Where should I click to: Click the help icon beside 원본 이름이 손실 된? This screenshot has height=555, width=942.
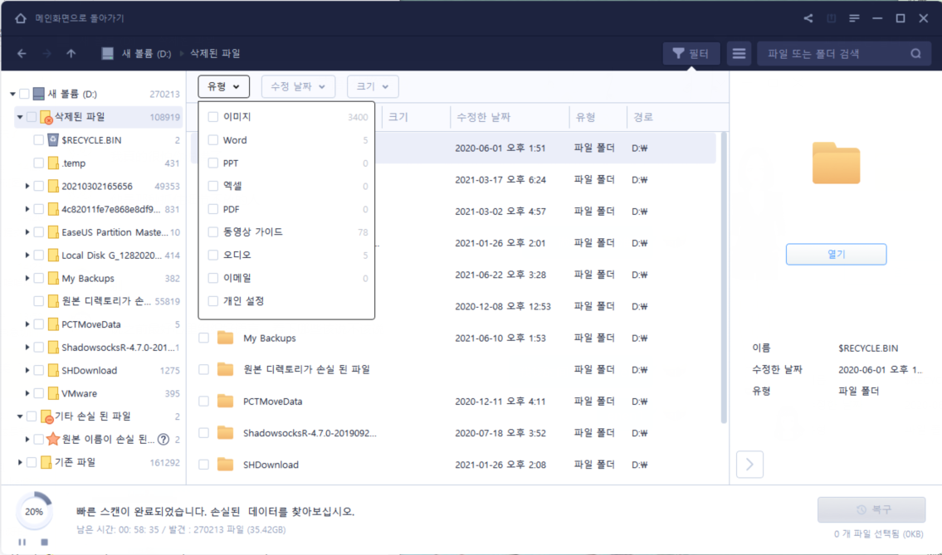(164, 440)
